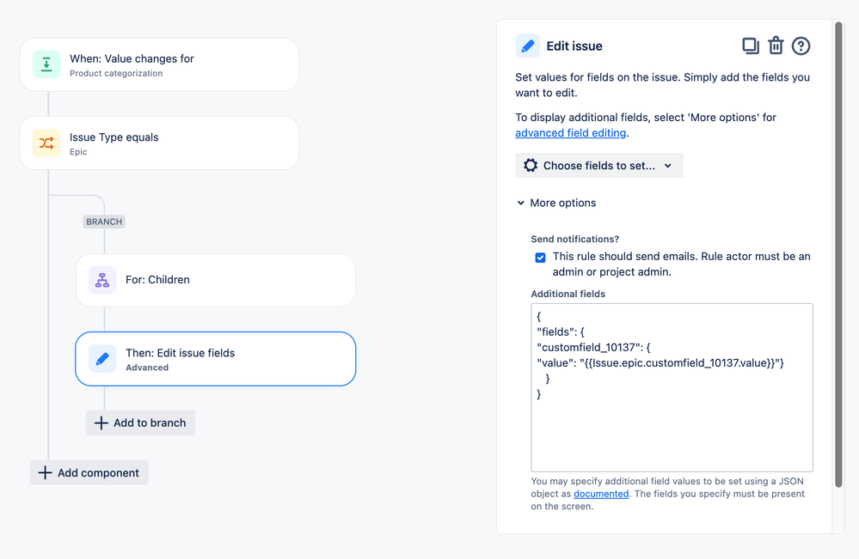Open the advanced field editing link
Viewport: 859px width, 559px height.
[x=570, y=133]
